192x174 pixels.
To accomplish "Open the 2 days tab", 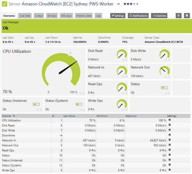I will coord(39,16).
